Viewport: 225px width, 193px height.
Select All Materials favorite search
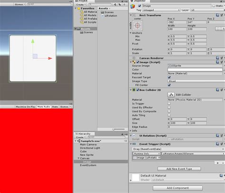(89, 12)
